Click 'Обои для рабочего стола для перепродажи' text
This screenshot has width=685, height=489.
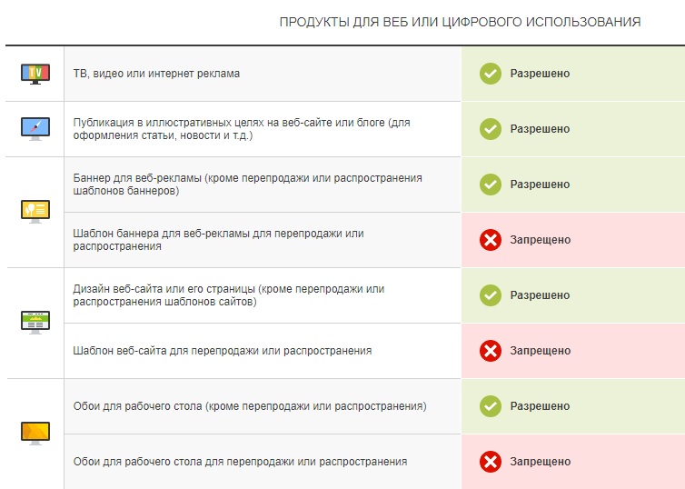(x=240, y=462)
